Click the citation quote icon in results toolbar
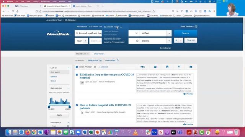The width and height of the screenshot is (245, 137). (142, 67)
